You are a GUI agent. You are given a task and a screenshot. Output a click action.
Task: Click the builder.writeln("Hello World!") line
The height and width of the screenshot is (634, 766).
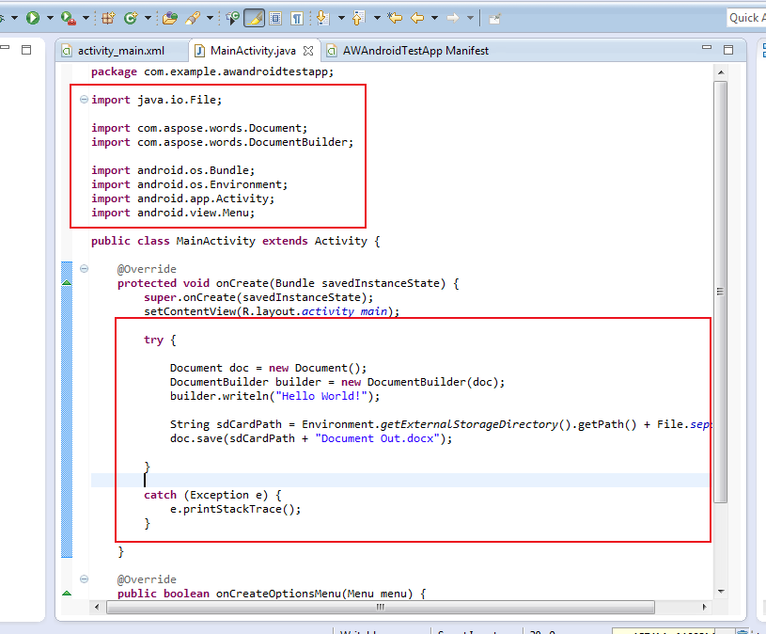pos(274,396)
